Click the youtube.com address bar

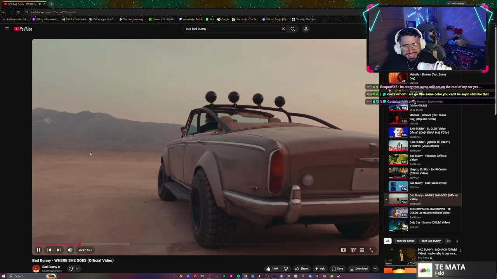(194, 12)
